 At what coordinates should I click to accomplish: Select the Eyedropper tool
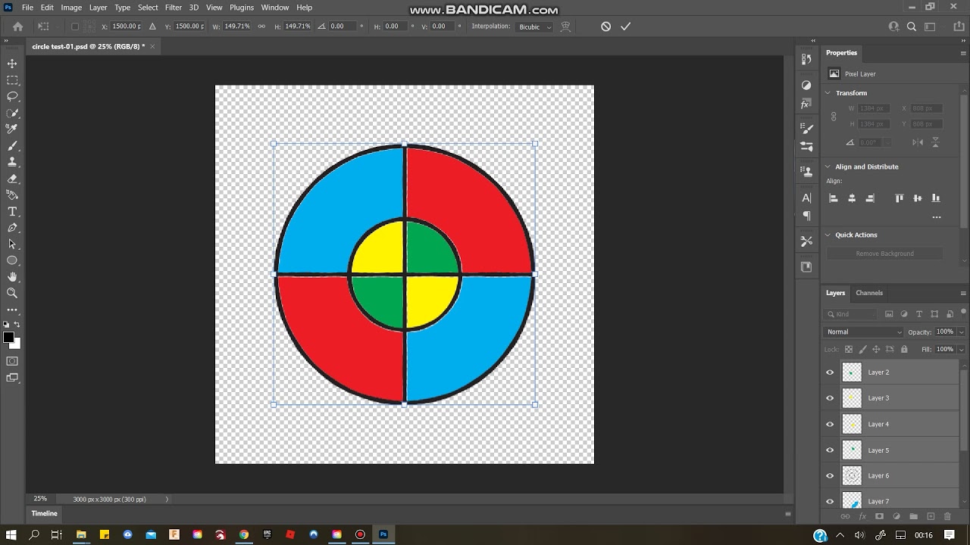(12, 129)
